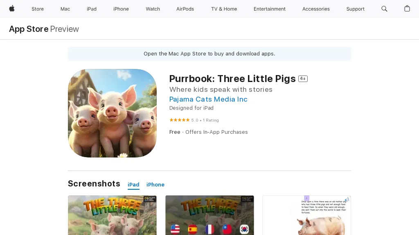The height and width of the screenshot is (235, 419).
Task: Open the Support menu item
Action: [x=355, y=9]
